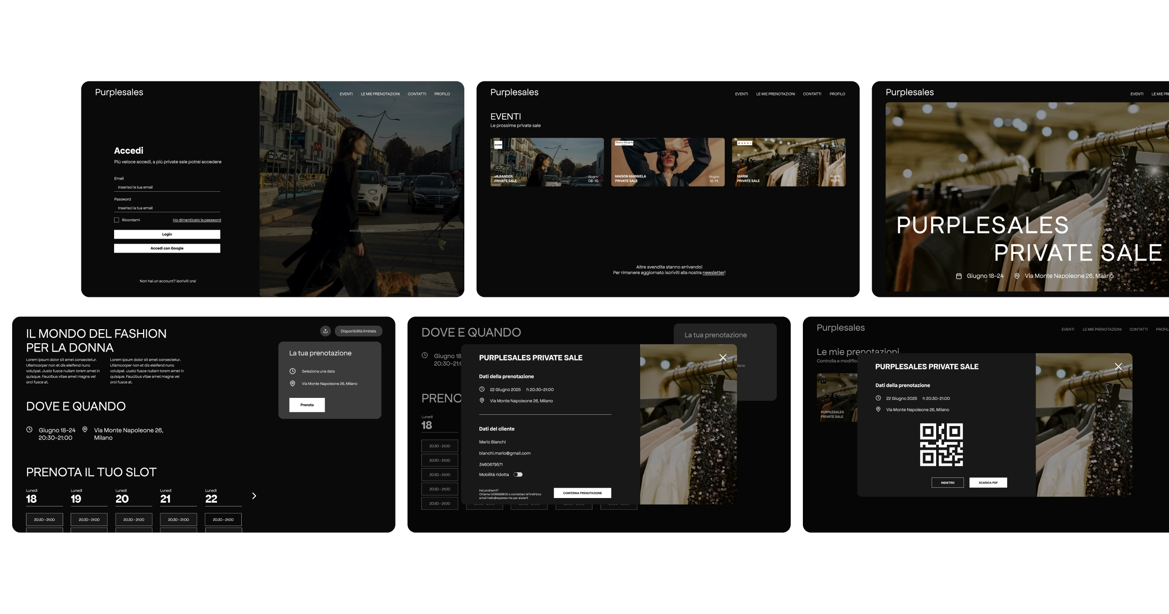The height and width of the screenshot is (614, 1169).
Task: Select the 20:30–21:00 slot under day 22
Action: 223,520
